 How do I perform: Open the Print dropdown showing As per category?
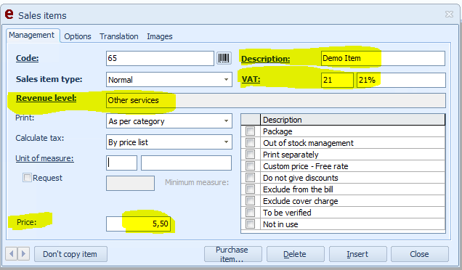[226, 121]
